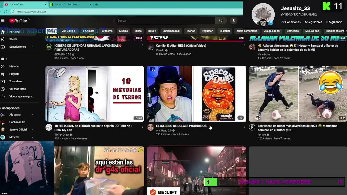Expand the Tú section chevron
Viewport: 347px width, 195px height.
pyautogui.click(x=7, y=59)
